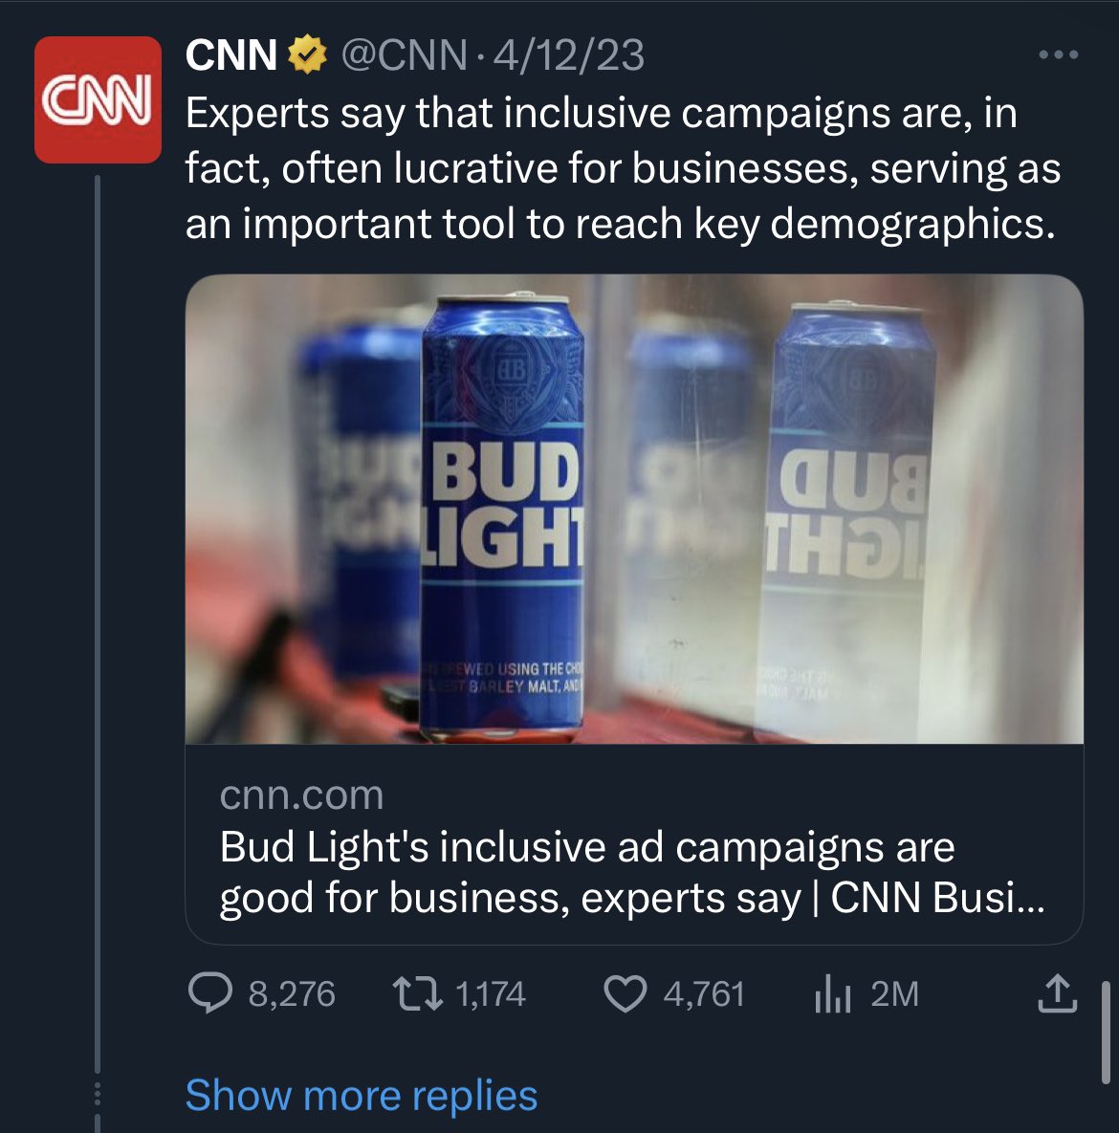This screenshot has width=1119, height=1133.
Task: Click the CNN display name
Action: (231, 55)
